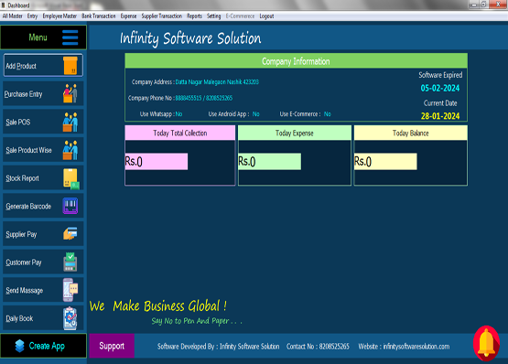Open the Daily Book
The width and height of the screenshot is (508, 364).
click(43, 318)
